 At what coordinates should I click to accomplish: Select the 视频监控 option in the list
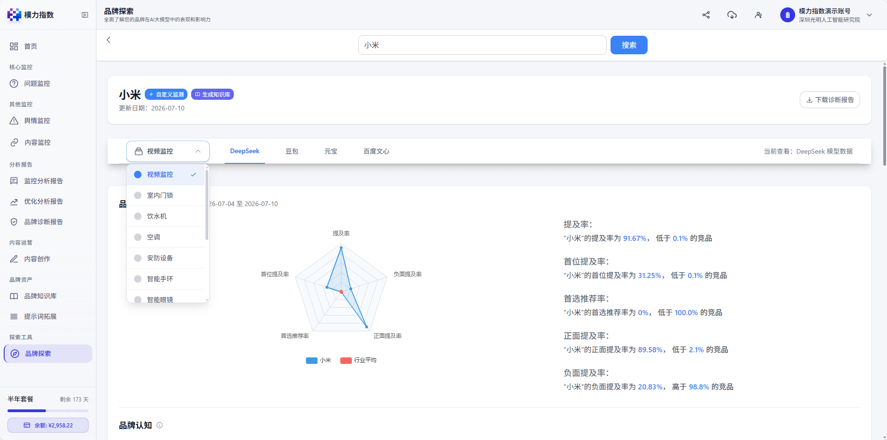tap(166, 175)
